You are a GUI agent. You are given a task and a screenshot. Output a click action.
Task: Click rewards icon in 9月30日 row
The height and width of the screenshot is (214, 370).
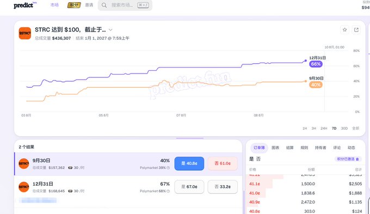pyautogui.click(x=70, y=168)
